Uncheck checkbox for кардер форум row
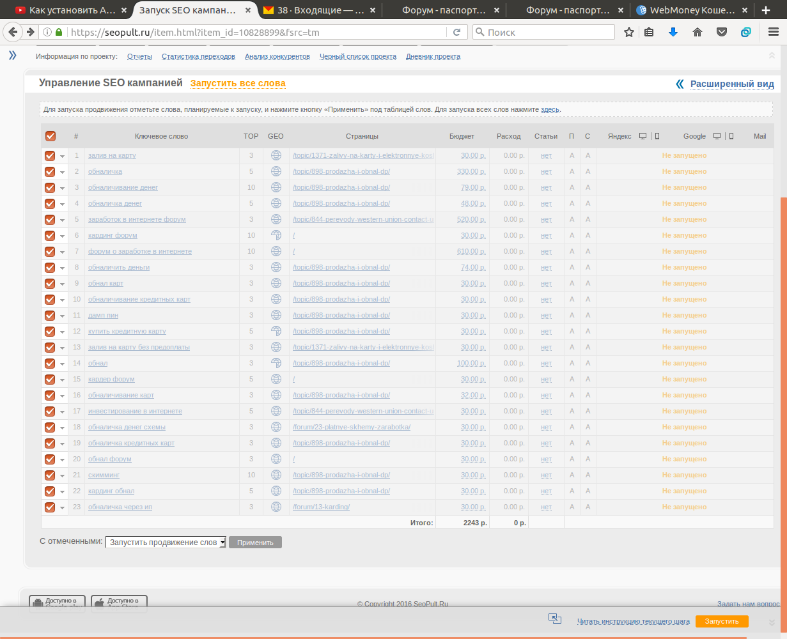787x639 pixels. 50,379
